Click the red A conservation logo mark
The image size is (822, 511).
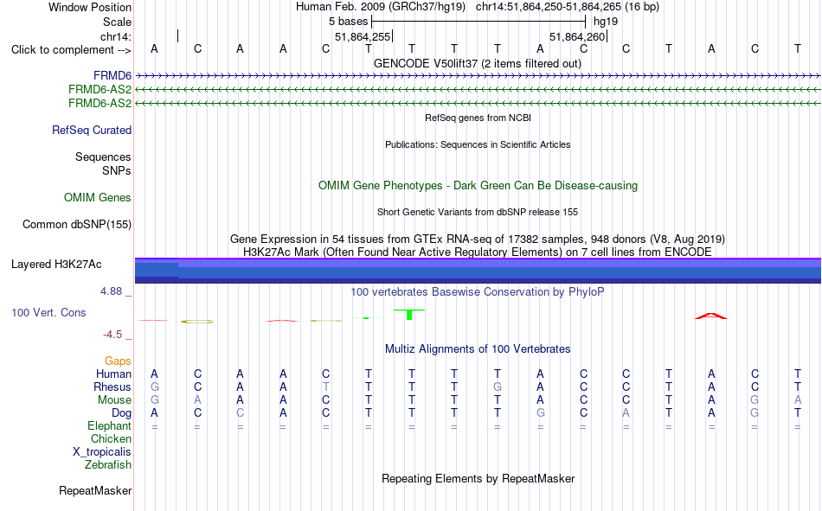pyautogui.click(x=711, y=316)
